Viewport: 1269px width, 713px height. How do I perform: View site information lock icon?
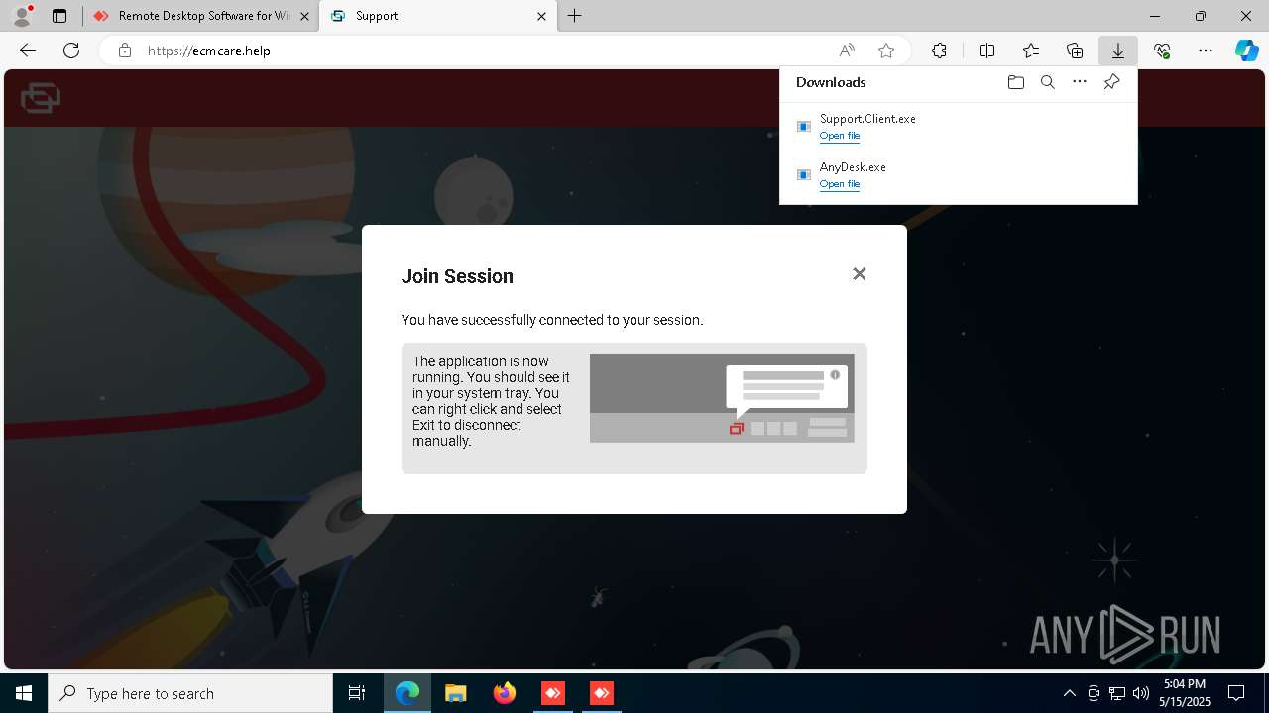tap(125, 51)
